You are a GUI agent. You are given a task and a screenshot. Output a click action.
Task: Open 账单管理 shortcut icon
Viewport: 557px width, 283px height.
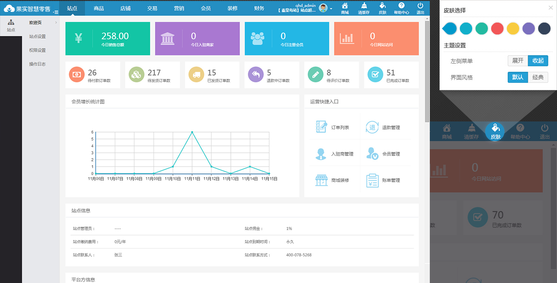pyautogui.click(x=372, y=180)
